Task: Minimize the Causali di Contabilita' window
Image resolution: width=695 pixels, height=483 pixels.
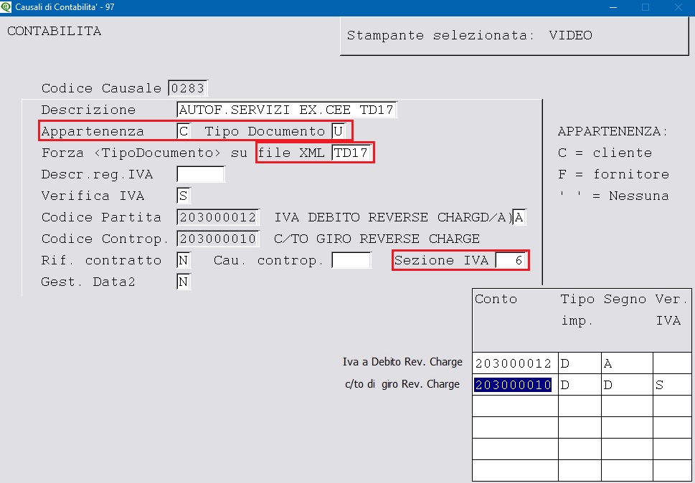Action: (612, 7)
